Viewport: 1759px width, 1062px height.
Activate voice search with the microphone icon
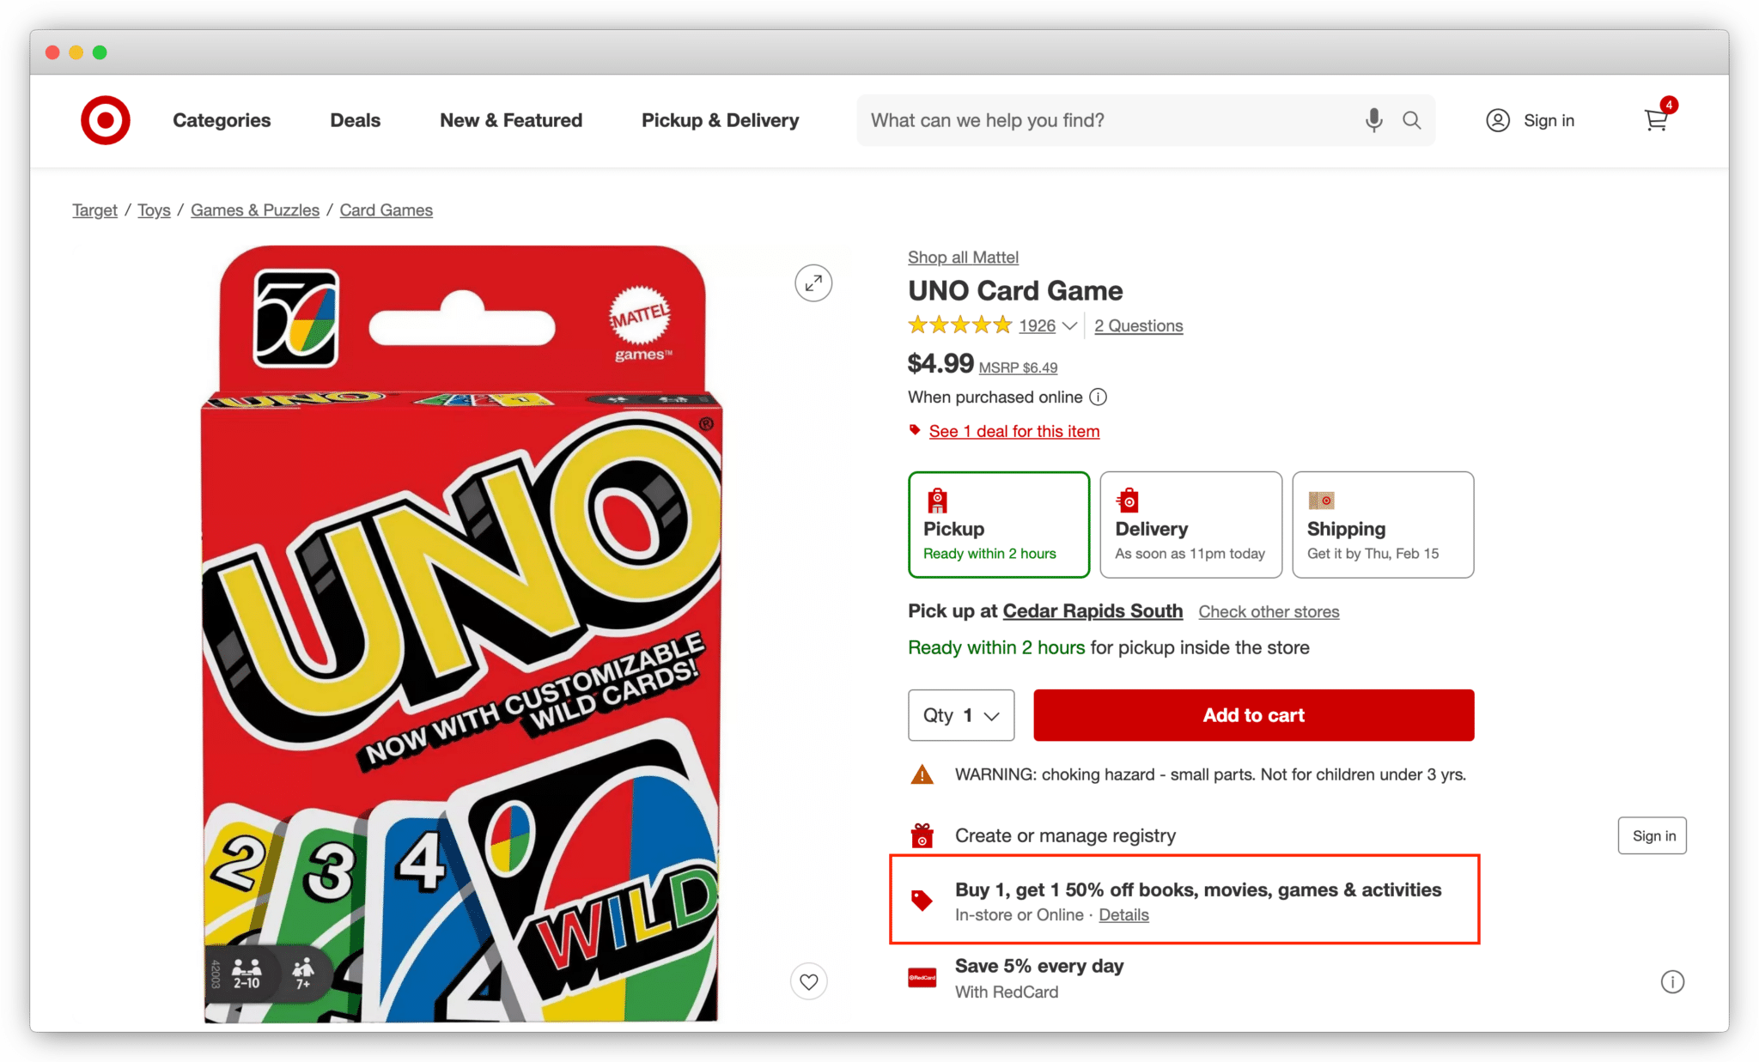coord(1373,120)
